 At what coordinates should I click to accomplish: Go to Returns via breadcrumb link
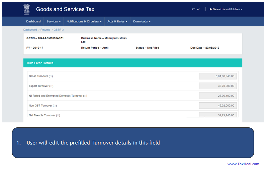click(45, 30)
